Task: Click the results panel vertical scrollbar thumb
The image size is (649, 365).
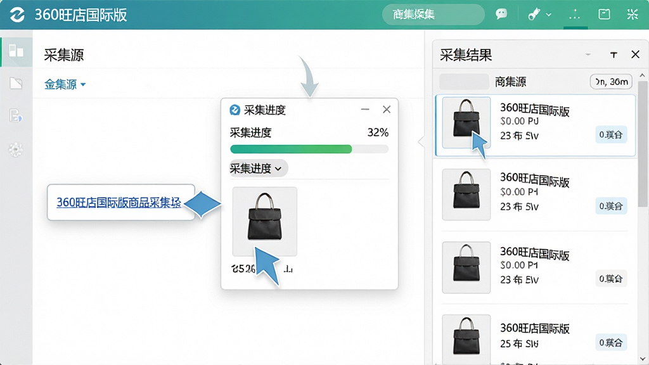Action: (x=643, y=144)
